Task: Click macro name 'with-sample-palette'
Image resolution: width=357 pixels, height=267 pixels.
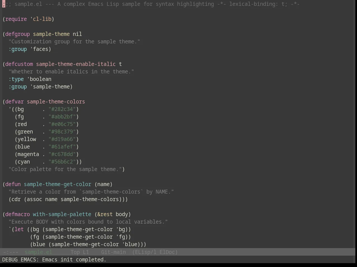Action: (62, 214)
